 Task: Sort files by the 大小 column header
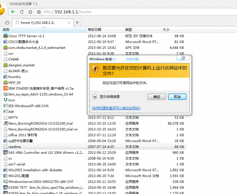pos(174,30)
